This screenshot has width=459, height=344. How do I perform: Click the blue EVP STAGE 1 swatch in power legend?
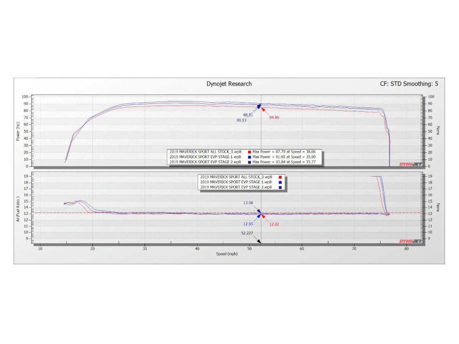(x=249, y=157)
